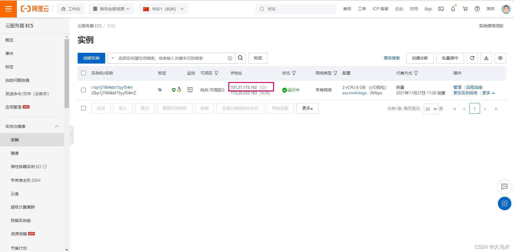Click the 工单 menu item

pos(362,9)
